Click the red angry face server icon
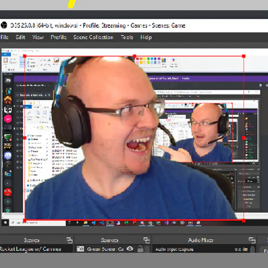Screen dimensions: 268x268 (8, 192)
